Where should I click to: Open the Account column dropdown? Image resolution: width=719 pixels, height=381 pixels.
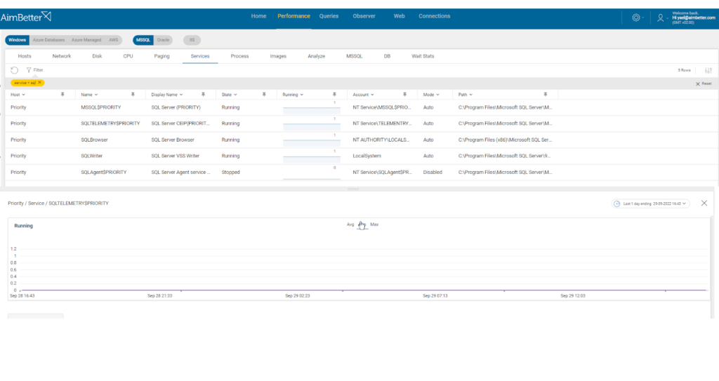[x=372, y=95]
